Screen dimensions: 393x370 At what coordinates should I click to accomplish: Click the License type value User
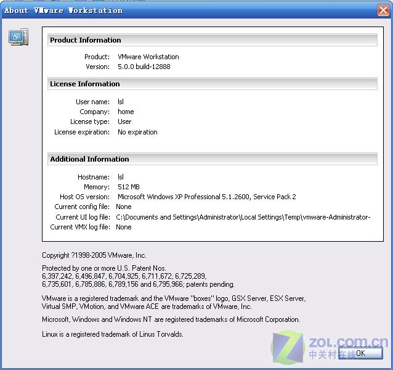pos(124,121)
